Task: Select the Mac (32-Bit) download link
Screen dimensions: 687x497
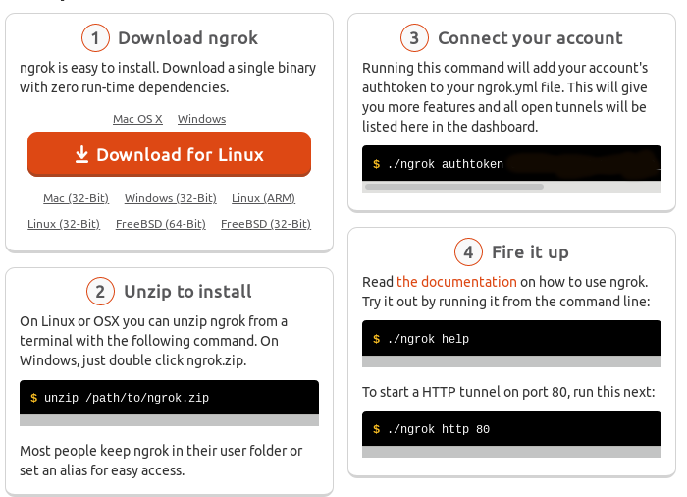Action: [x=76, y=198]
